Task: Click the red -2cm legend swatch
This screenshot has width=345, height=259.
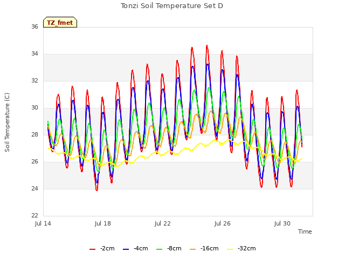Action: tap(92, 249)
